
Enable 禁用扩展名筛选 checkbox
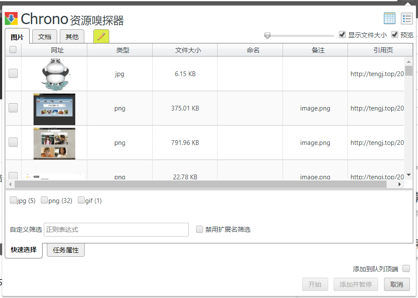(200, 229)
